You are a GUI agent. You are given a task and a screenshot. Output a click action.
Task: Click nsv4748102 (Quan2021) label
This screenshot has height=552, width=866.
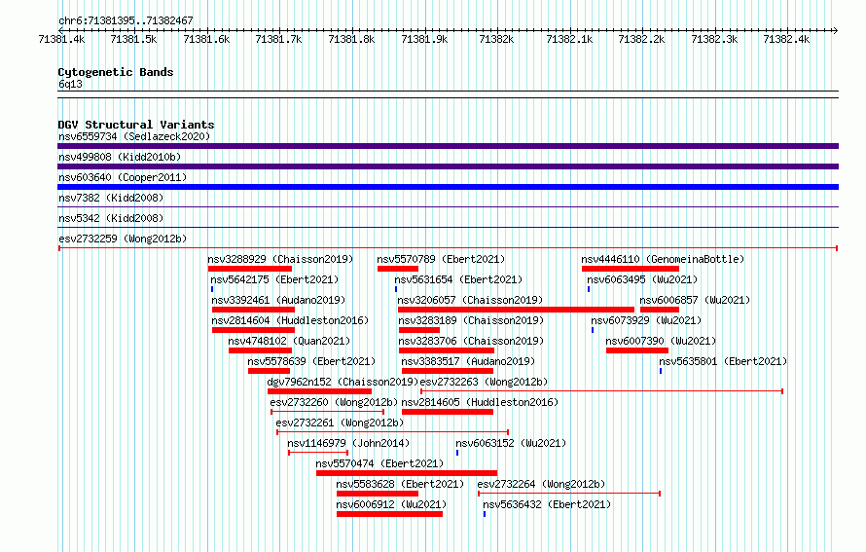coord(289,341)
